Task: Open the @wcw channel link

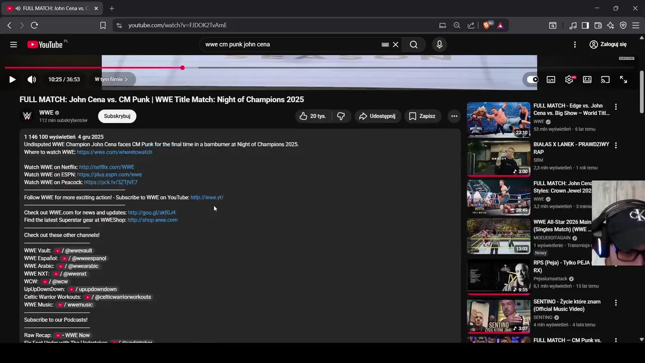Action: 55,281
